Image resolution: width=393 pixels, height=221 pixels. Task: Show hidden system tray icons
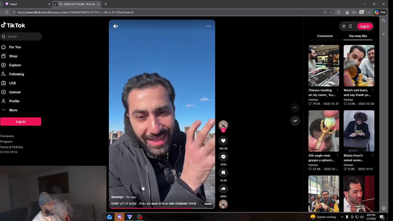click(342, 217)
